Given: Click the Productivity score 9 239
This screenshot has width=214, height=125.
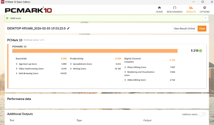Looking at the screenshot, I should [118, 59].
